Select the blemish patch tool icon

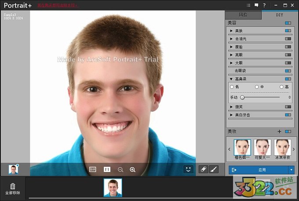click(203, 169)
